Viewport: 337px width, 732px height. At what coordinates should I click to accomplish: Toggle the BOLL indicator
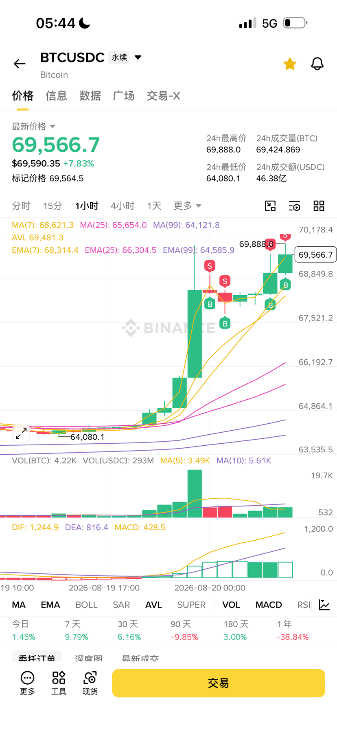pyautogui.click(x=86, y=605)
